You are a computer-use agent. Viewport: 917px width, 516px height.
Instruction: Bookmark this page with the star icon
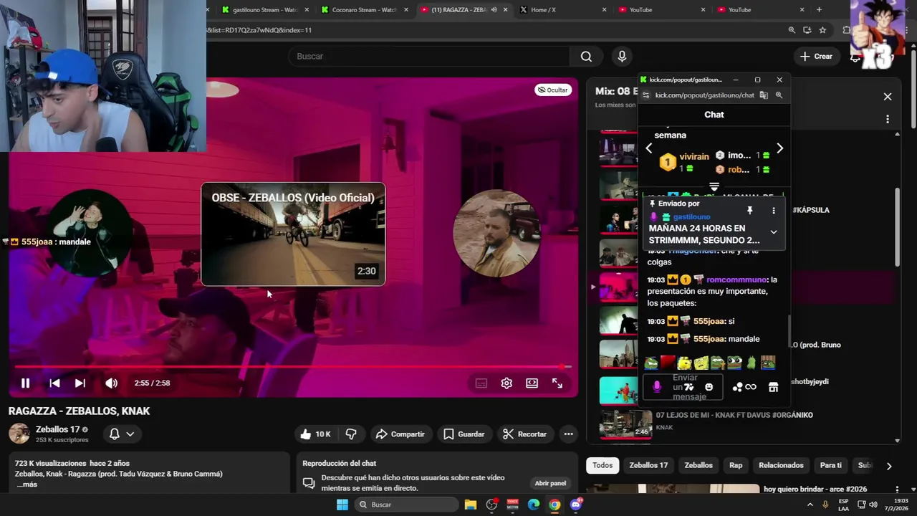(822, 30)
